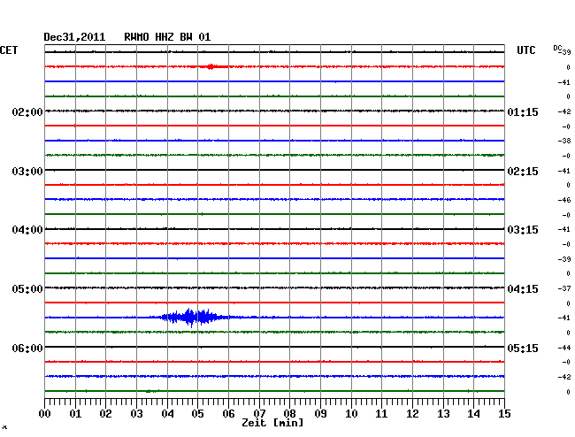575x437 pixels.
Task: Click the 13 minute axis tick label
Action: (x=443, y=413)
